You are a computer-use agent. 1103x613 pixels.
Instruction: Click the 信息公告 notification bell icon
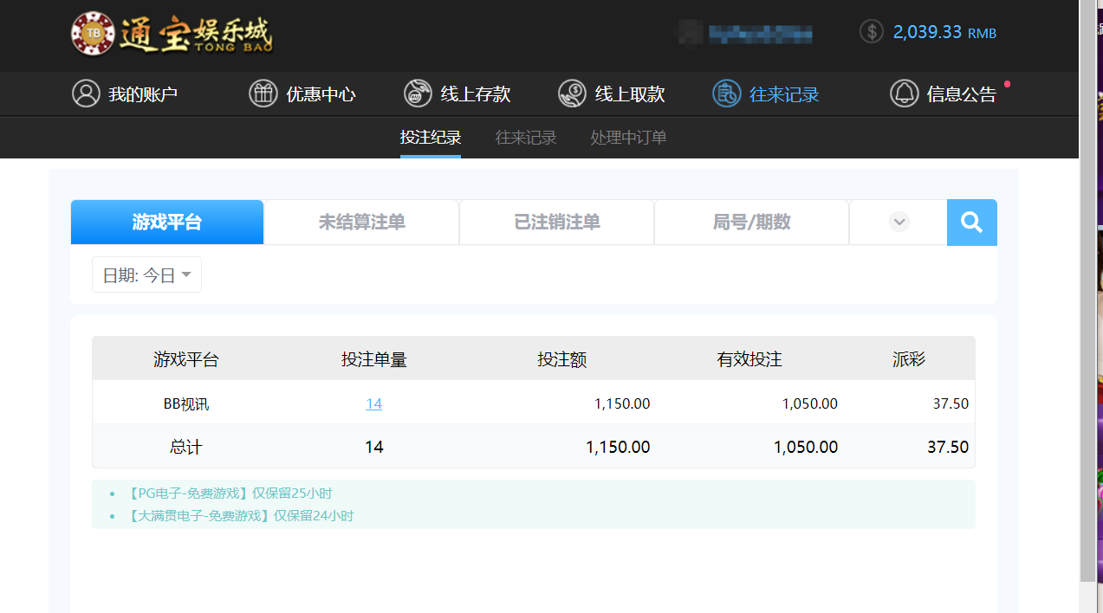tap(904, 94)
